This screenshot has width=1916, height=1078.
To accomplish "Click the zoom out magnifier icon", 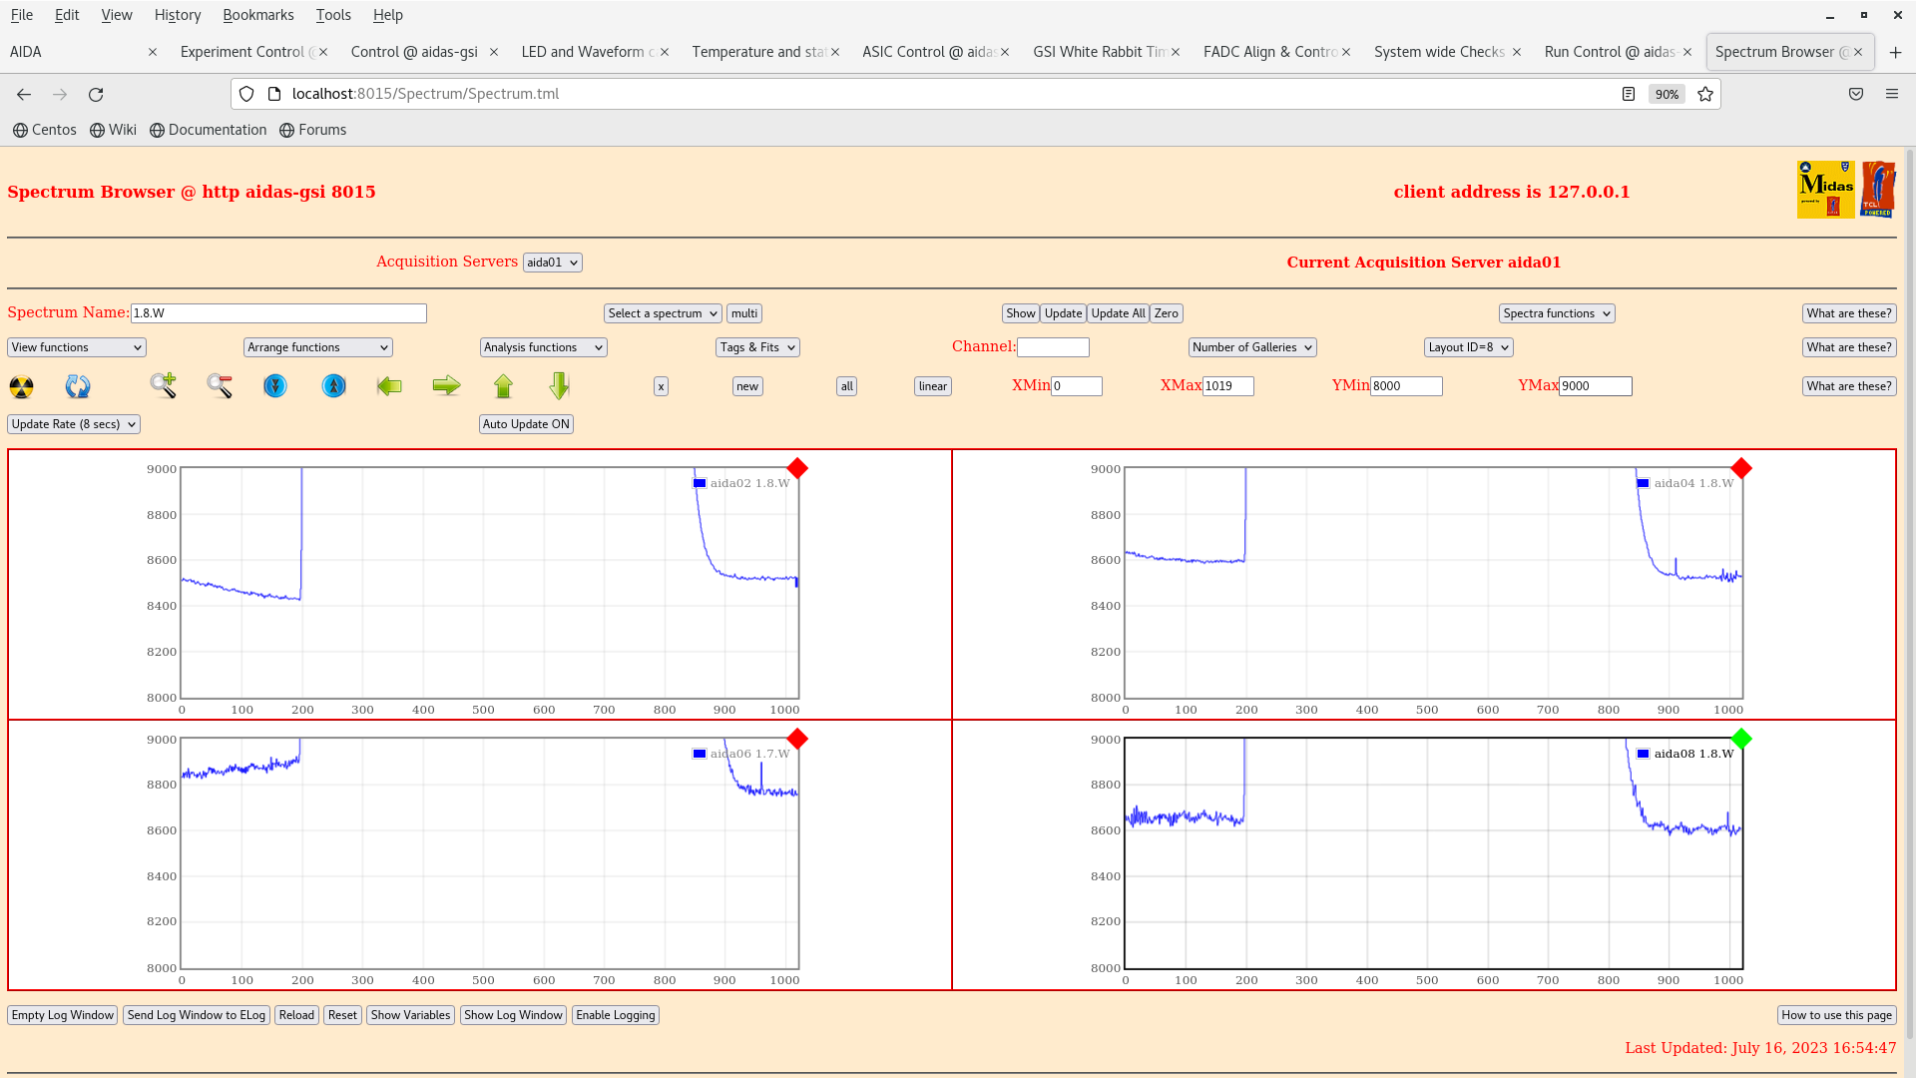I will coord(220,386).
